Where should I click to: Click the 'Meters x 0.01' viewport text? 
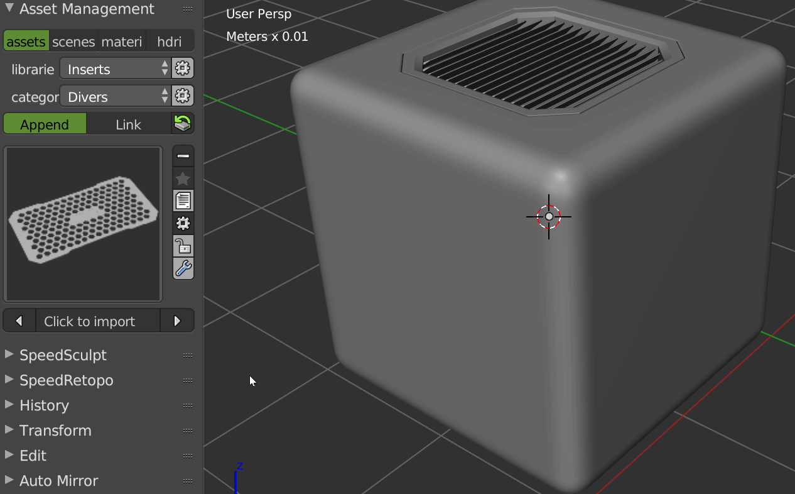[267, 36]
